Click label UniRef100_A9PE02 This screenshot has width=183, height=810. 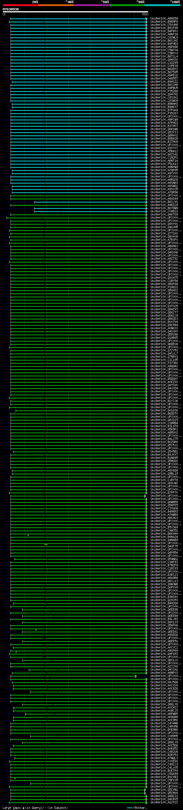(x=164, y=76)
